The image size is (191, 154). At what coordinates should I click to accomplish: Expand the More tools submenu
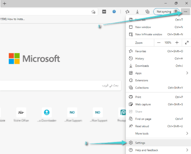[x=159, y=133]
